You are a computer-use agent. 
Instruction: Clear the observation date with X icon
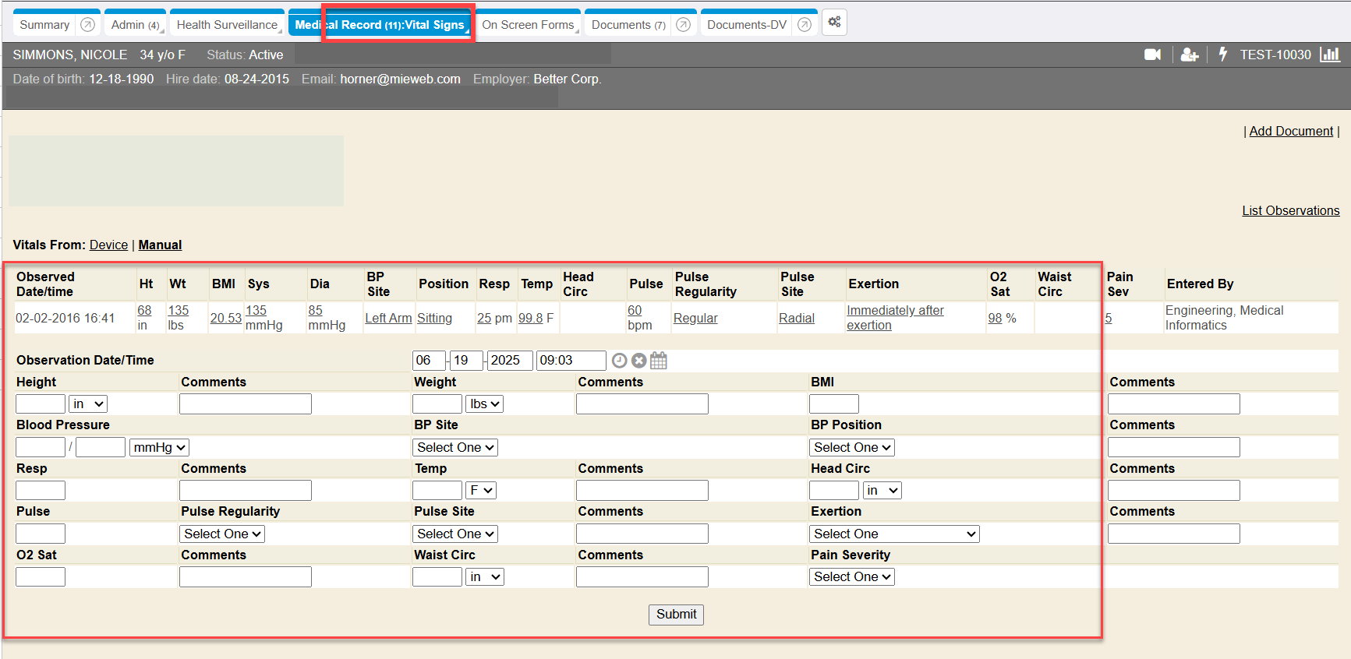pyautogui.click(x=638, y=361)
